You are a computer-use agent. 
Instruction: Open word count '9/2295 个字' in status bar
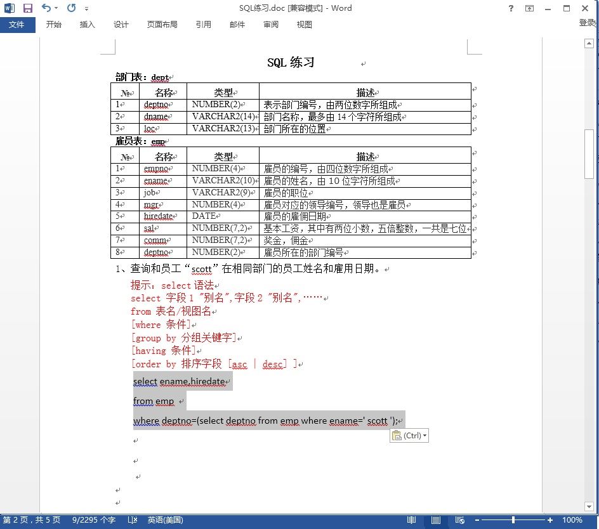[94, 520]
